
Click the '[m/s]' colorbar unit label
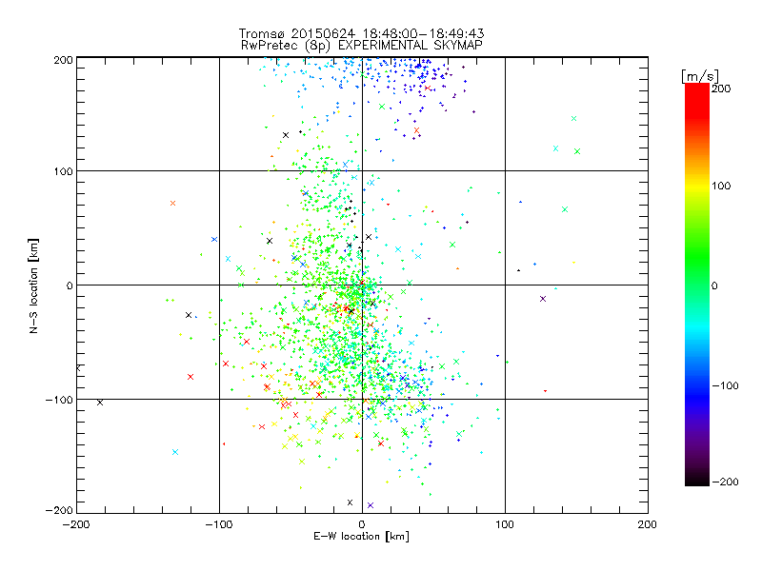tap(700, 76)
